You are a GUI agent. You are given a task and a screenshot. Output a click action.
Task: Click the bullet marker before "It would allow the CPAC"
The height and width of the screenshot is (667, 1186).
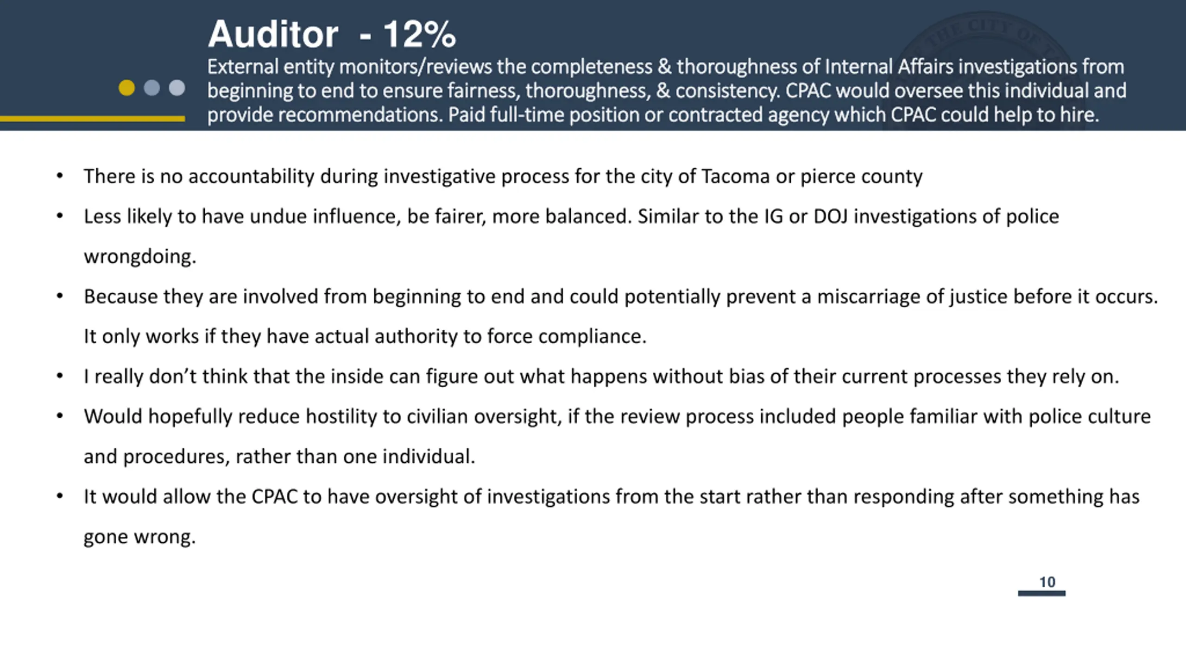coord(60,496)
